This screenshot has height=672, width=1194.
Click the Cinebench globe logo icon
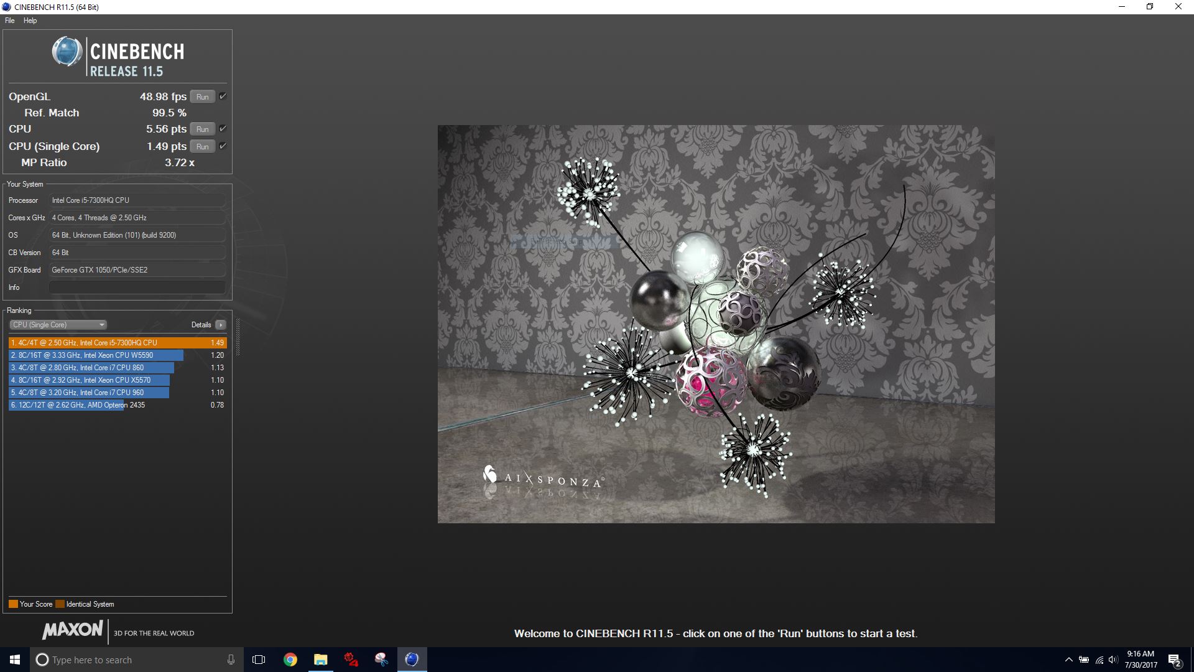point(67,52)
